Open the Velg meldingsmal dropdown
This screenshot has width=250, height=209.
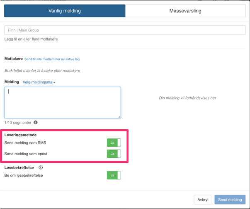(x=39, y=82)
